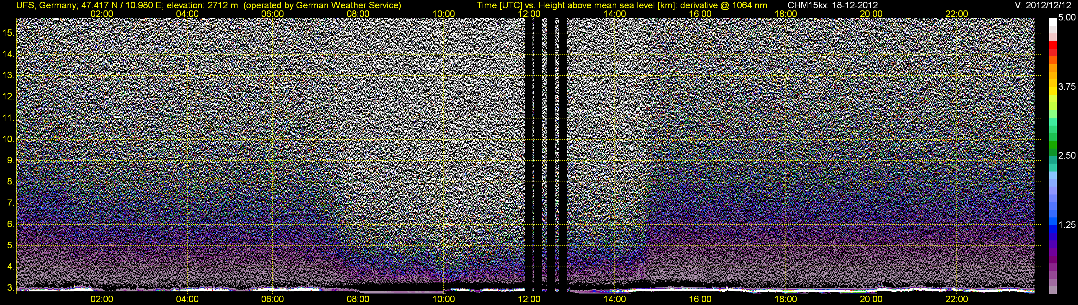Select 20:00 on the bottom time axis
The image size is (1078, 305).
pos(871,299)
